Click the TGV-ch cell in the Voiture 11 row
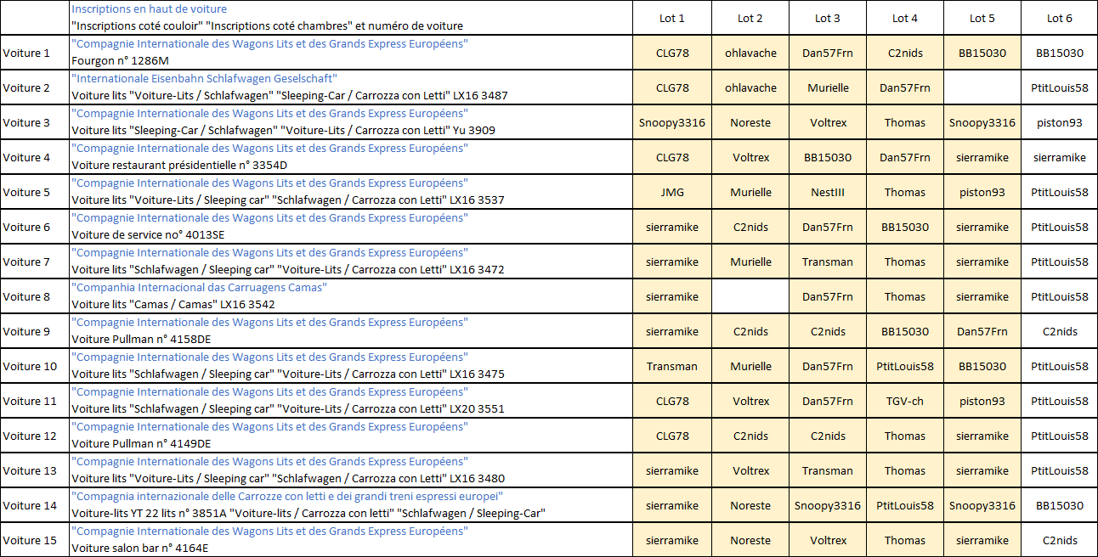The width and height of the screenshot is (1098, 557). click(x=905, y=401)
